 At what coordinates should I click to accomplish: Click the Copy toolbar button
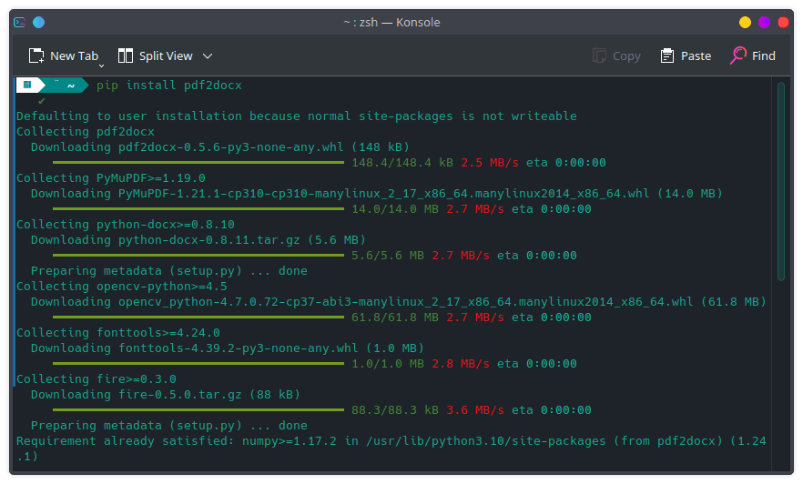click(616, 55)
